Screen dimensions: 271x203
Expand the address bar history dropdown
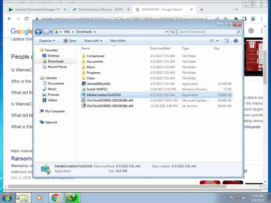pyautogui.click(x=166, y=32)
